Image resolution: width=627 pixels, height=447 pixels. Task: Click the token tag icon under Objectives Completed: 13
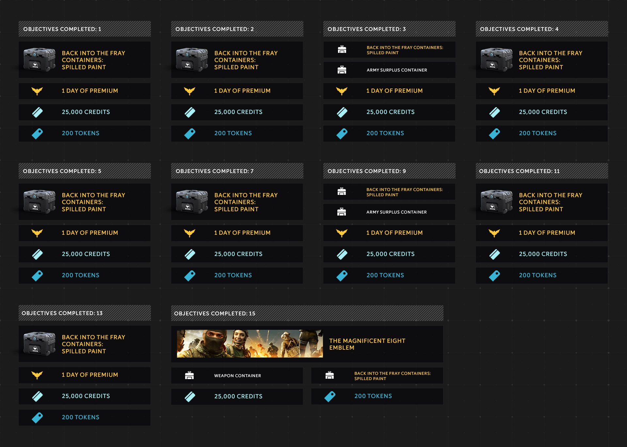click(37, 418)
